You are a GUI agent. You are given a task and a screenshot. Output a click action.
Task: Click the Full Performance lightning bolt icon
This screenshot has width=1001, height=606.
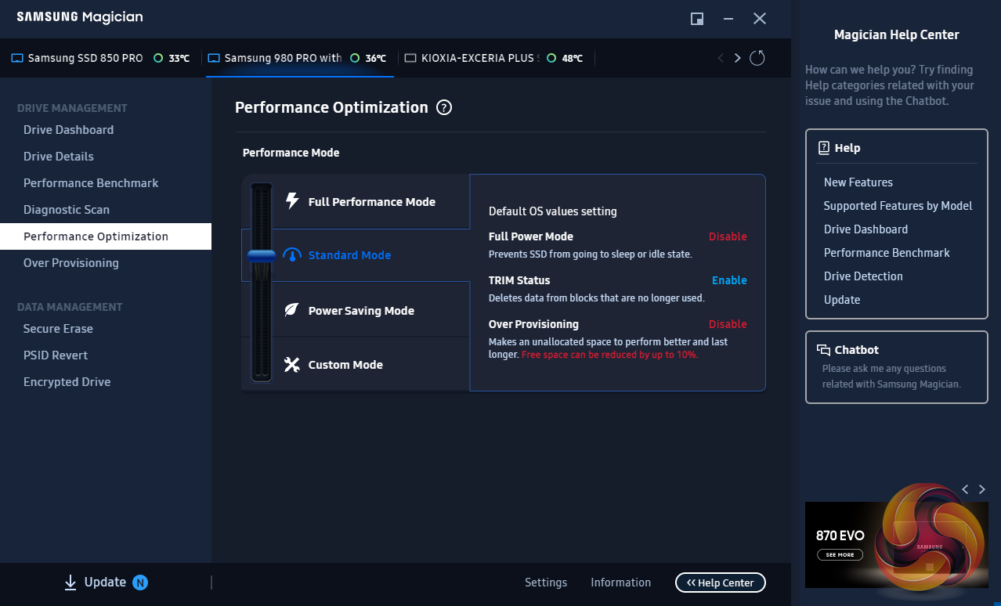coord(292,201)
